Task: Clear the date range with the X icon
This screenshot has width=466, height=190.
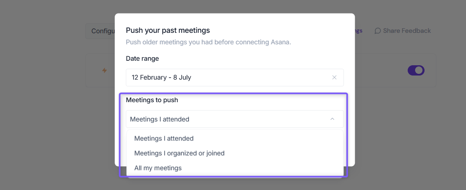Action: tap(334, 78)
